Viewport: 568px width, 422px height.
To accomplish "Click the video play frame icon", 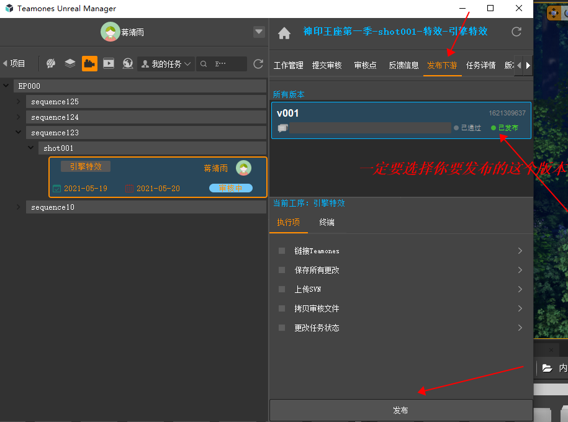I will click(109, 63).
